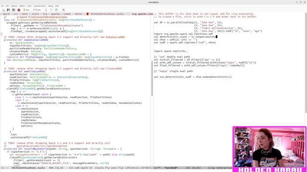Click the 'shims' breadcrumb segment
The height and width of the screenshot is (172, 307).
coord(79,14)
